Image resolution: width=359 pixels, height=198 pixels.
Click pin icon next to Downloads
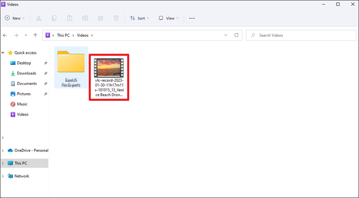pyautogui.click(x=46, y=74)
